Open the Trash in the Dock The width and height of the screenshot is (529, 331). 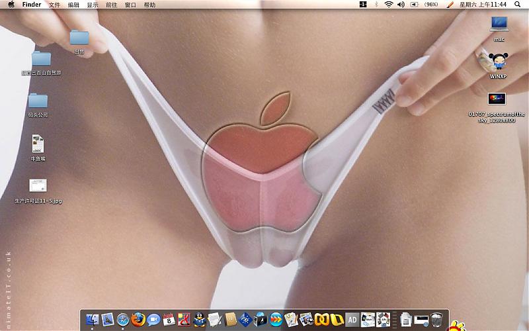click(x=436, y=320)
